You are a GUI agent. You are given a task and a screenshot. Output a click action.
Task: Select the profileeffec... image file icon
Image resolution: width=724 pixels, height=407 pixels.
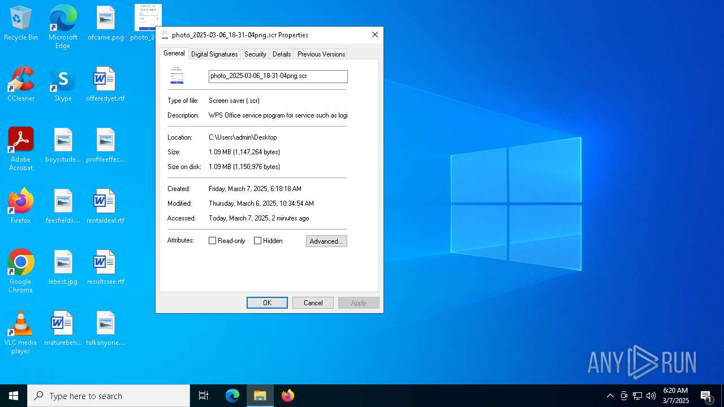pos(105,145)
